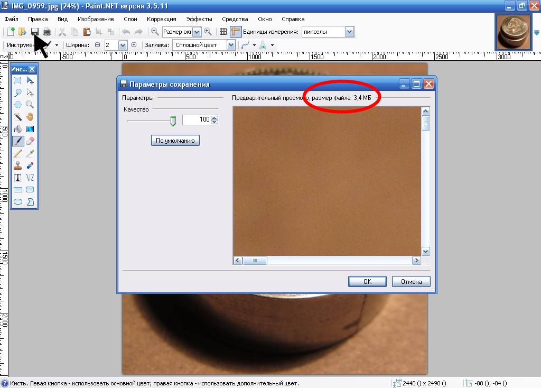The image size is (541, 388).
Task: Select the Text tool
Action: [x=18, y=178]
